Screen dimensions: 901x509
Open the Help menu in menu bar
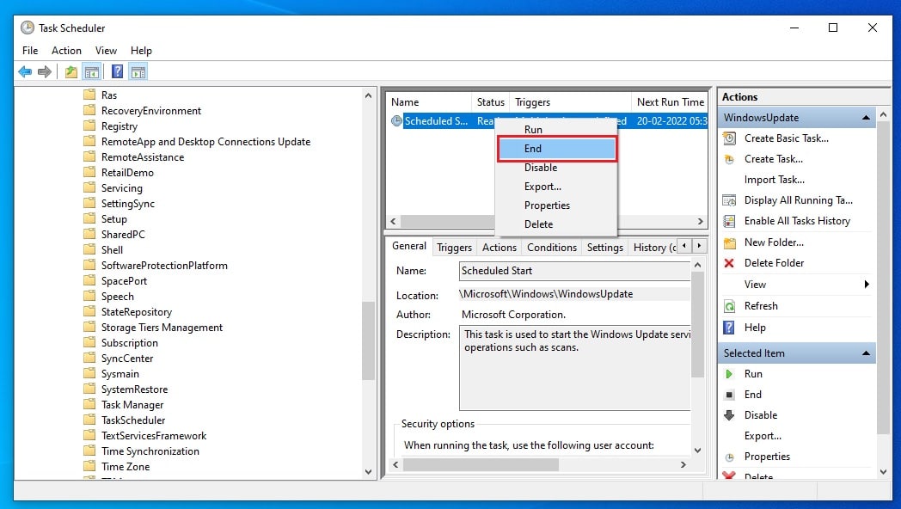click(x=141, y=51)
